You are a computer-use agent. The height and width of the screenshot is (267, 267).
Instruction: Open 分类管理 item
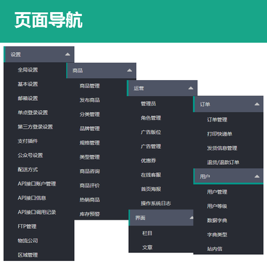point(89,114)
